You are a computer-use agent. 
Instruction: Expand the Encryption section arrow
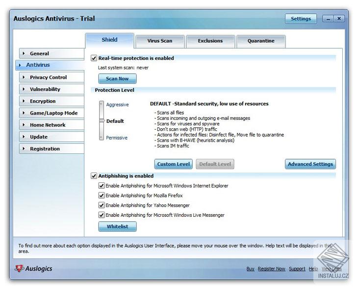[x=24, y=101]
